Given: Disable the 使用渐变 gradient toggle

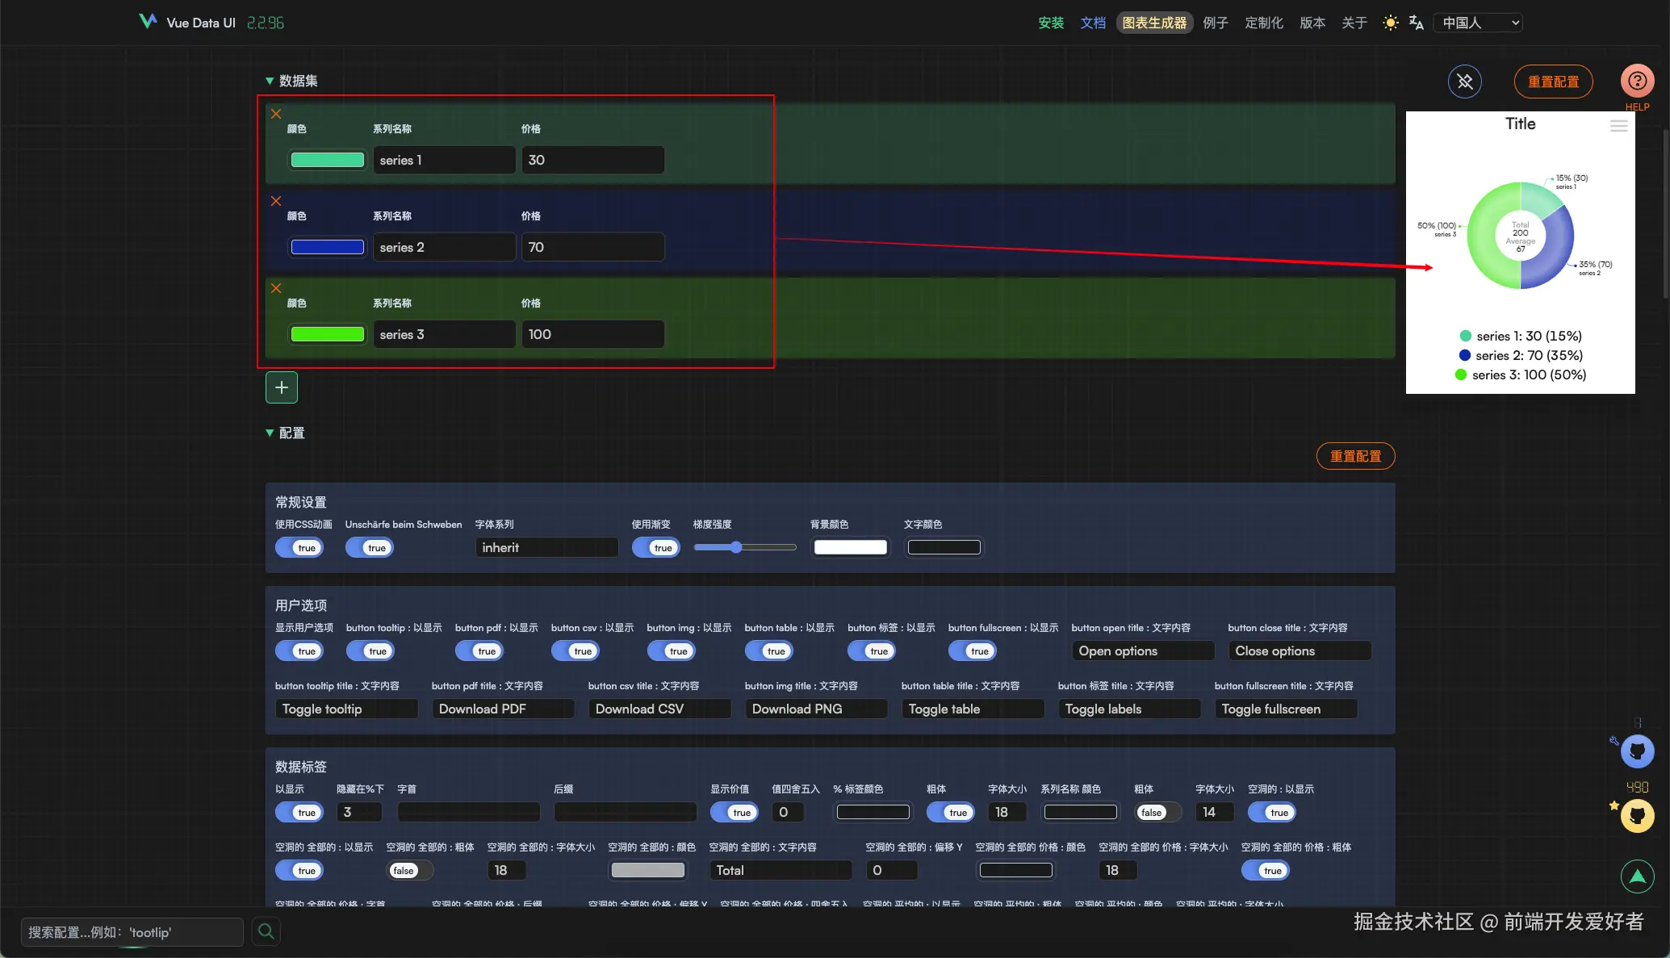Looking at the screenshot, I should click(655, 548).
